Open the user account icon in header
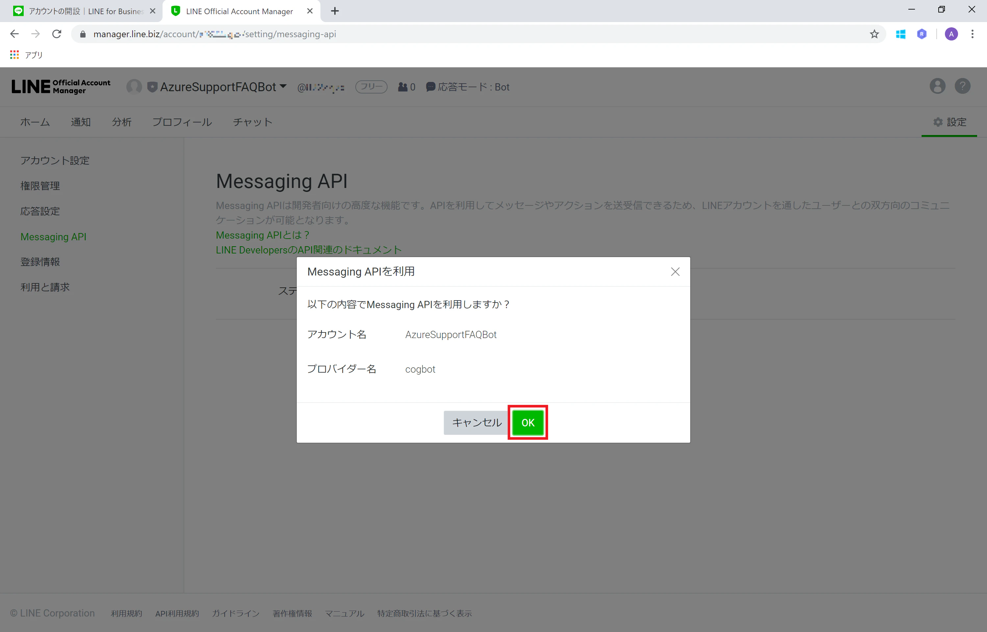Image resolution: width=987 pixels, height=632 pixels. [x=937, y=86]
